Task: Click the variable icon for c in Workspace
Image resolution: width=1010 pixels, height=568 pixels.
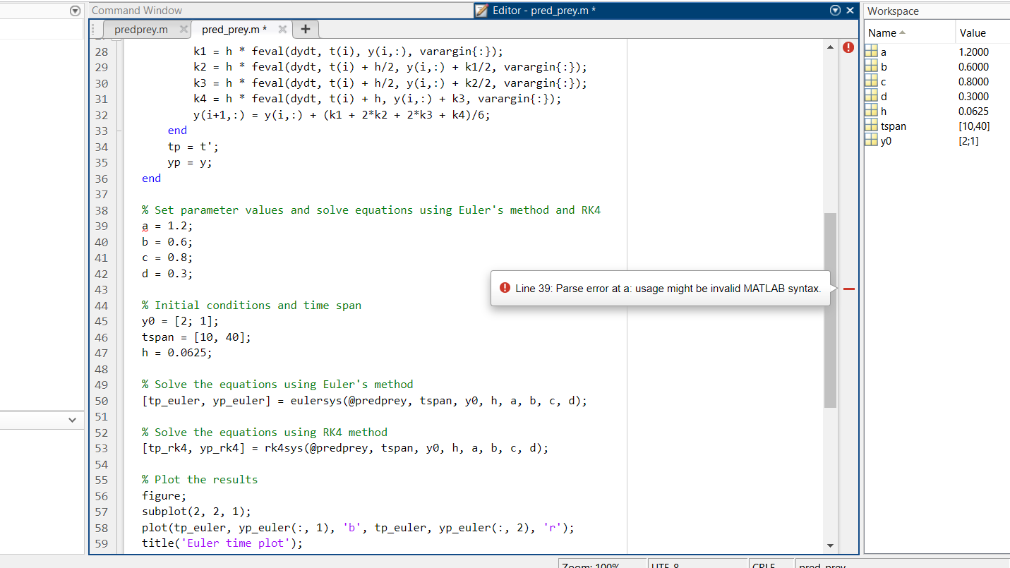Action: (x=871, y=81)
